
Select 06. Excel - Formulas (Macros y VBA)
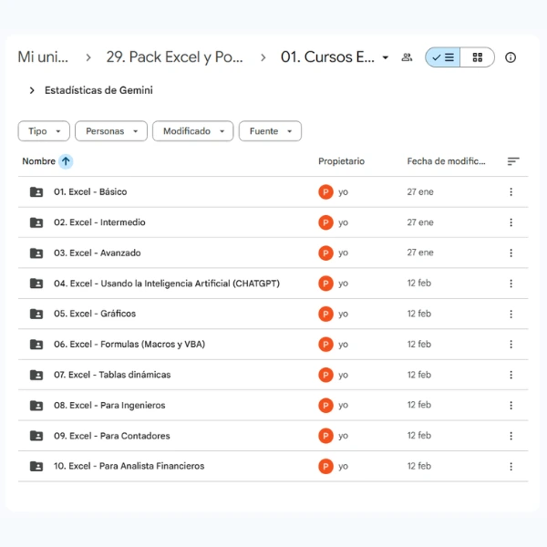[129, 345]
